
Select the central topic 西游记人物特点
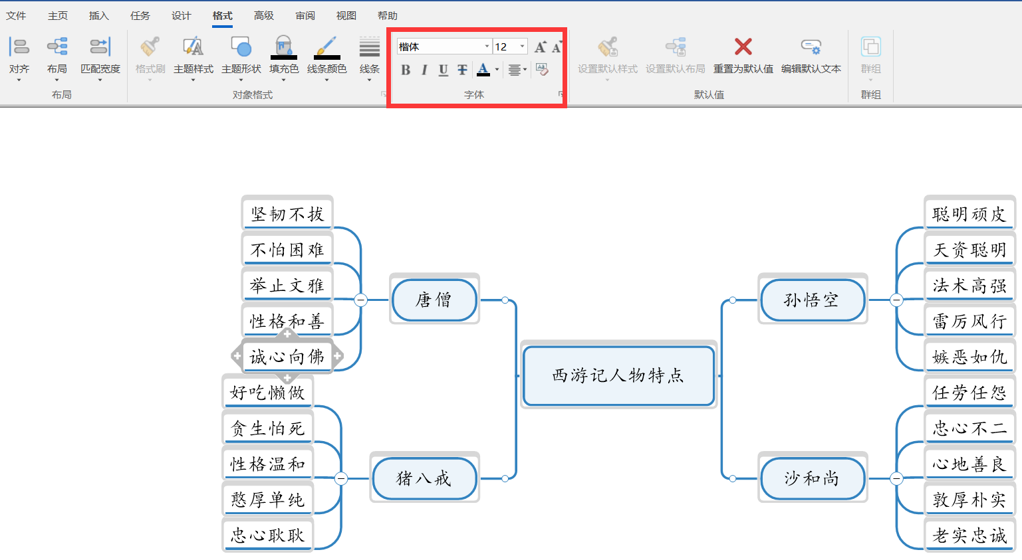[618, 375]
